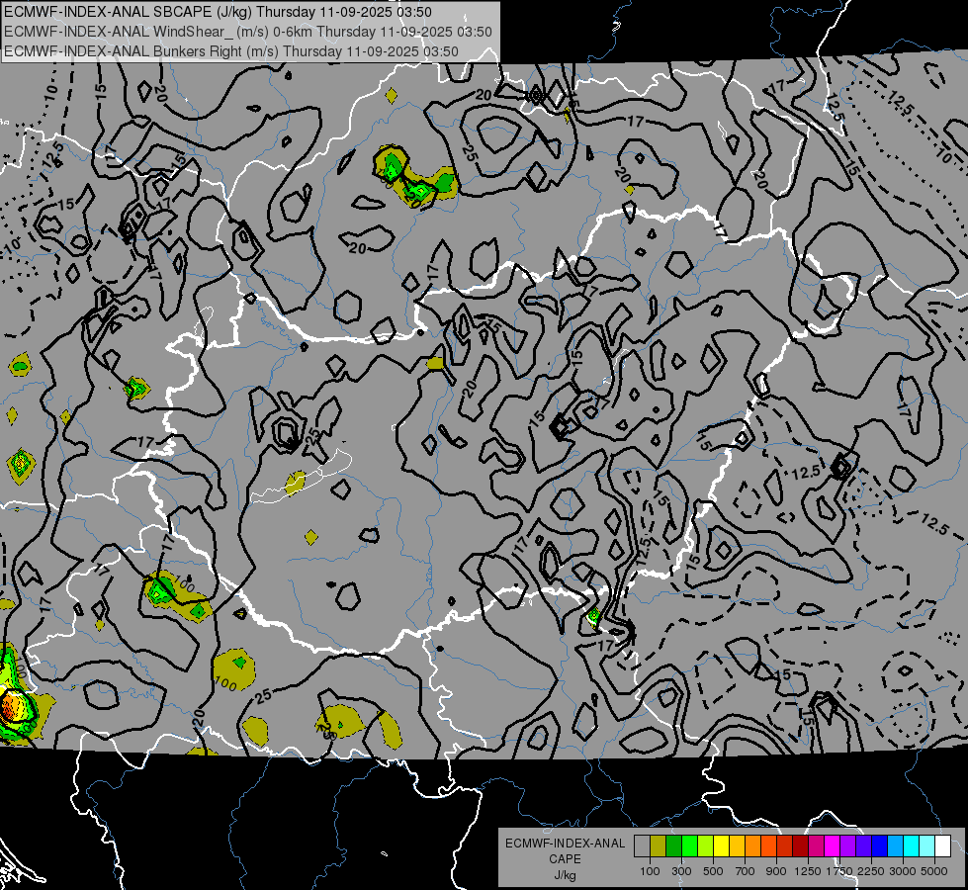The image size is (968, 890).
Task: Click the ECMWF-INDEX-ANAL legend heading
Action: pos(566,844)
